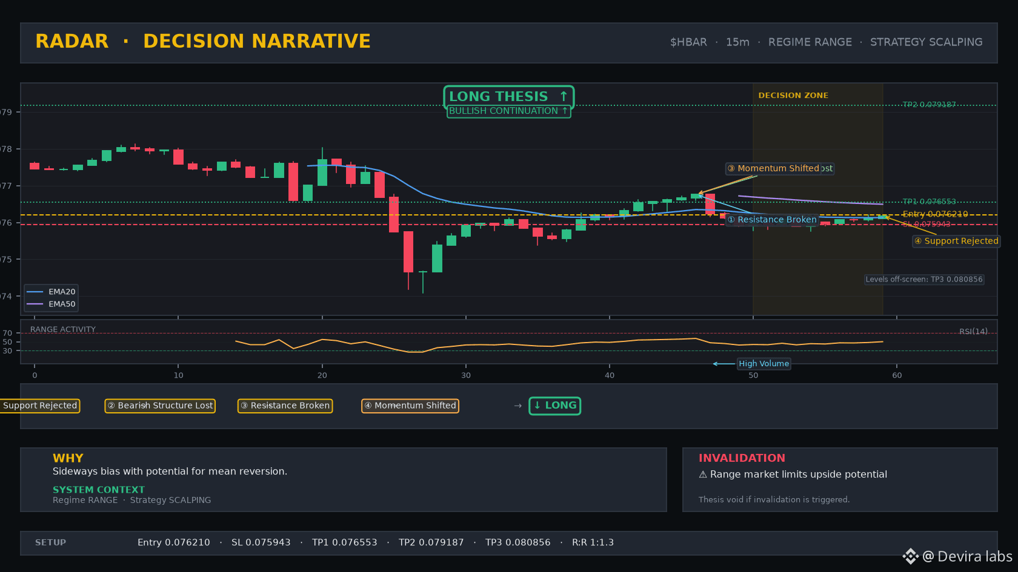The width and height of the screenshot is (1018, 572).
Task: Click the EMA50 legend text
Action: pos(62,304)
